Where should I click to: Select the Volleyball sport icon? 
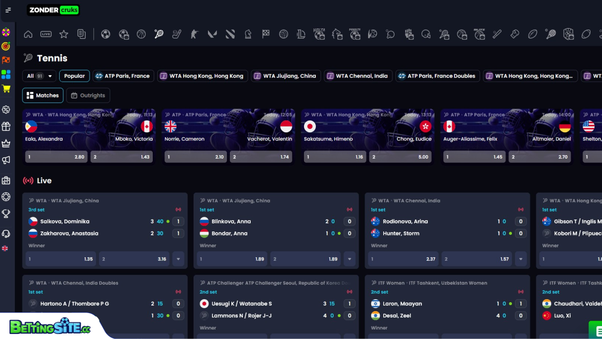pos(283,34)
